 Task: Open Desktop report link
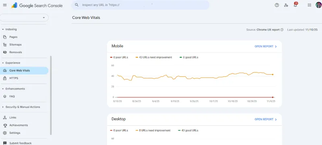point(266,119)
